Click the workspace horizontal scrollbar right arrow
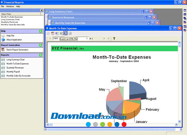 click(181, 129)
